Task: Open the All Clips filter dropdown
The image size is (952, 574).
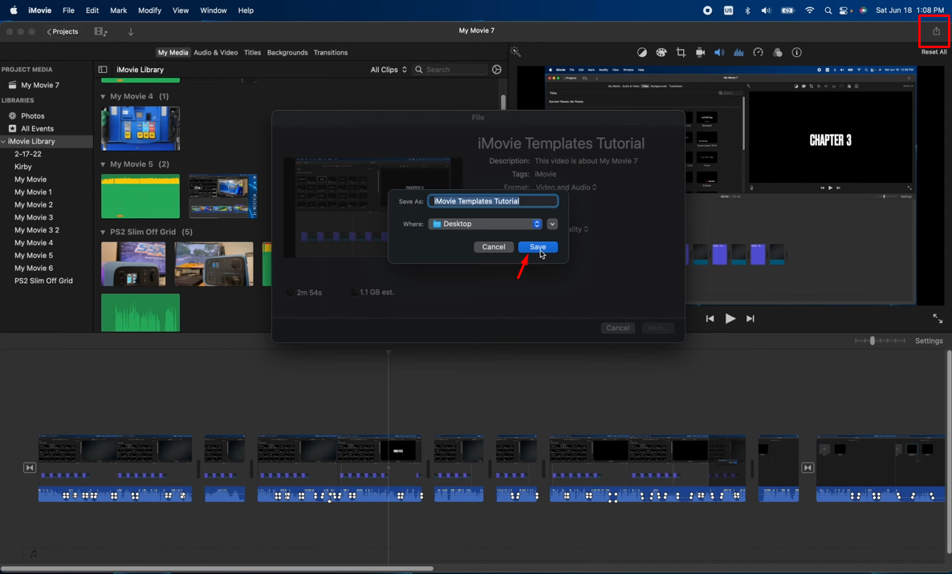Action: (x=389, y=70)
